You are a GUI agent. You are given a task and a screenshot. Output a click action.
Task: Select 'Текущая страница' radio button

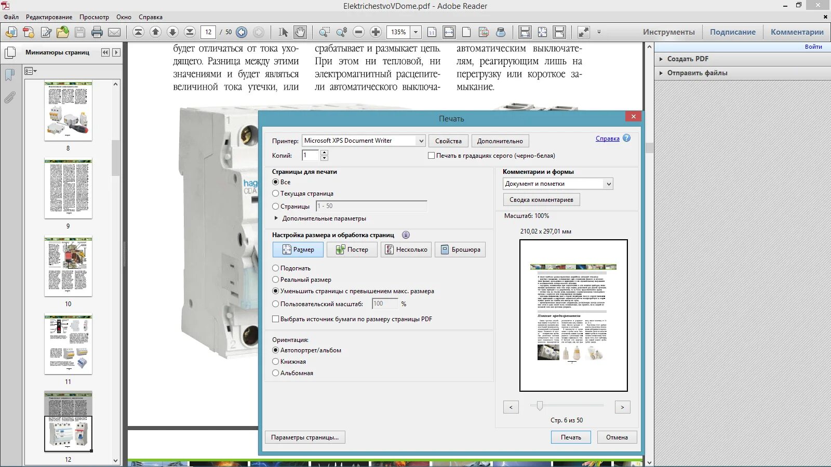[x=276, y=194]
